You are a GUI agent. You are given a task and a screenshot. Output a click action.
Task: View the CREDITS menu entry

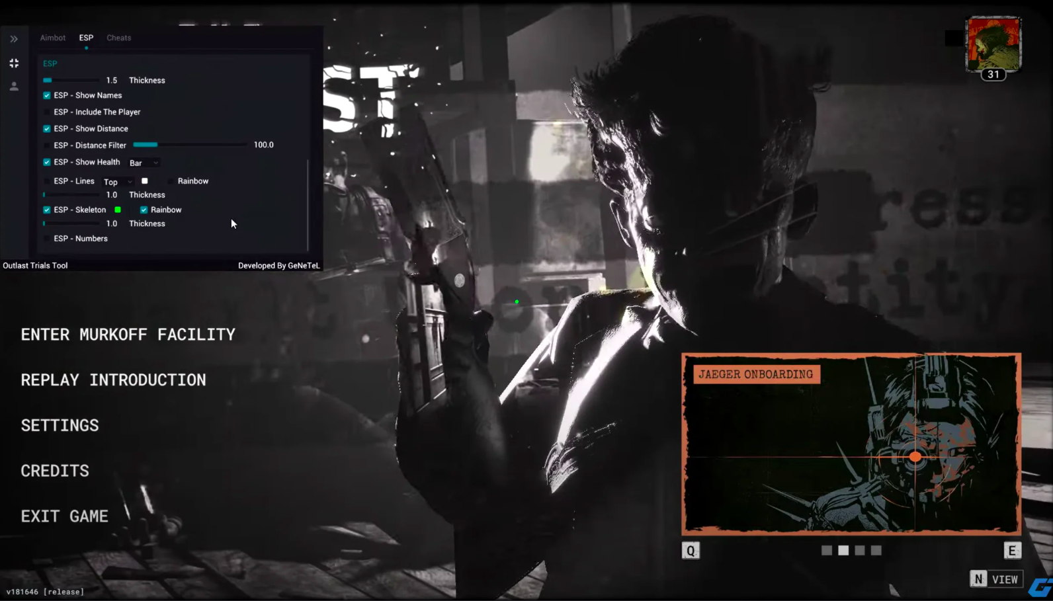pyautogui.click(x=55, y=471)
